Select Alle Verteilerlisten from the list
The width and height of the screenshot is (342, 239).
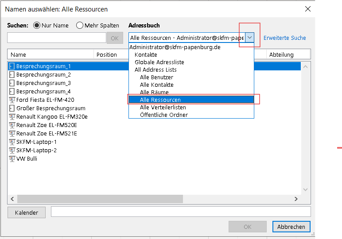tap(163, 108)
